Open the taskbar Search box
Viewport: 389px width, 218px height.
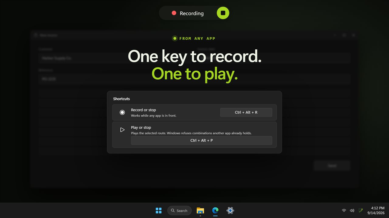(x=179, y=210)
